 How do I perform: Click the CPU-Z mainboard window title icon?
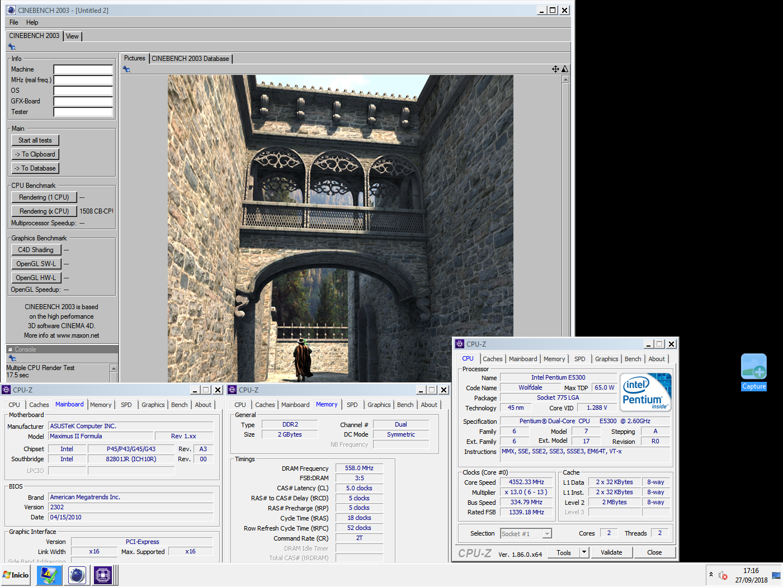click(7, 390)
